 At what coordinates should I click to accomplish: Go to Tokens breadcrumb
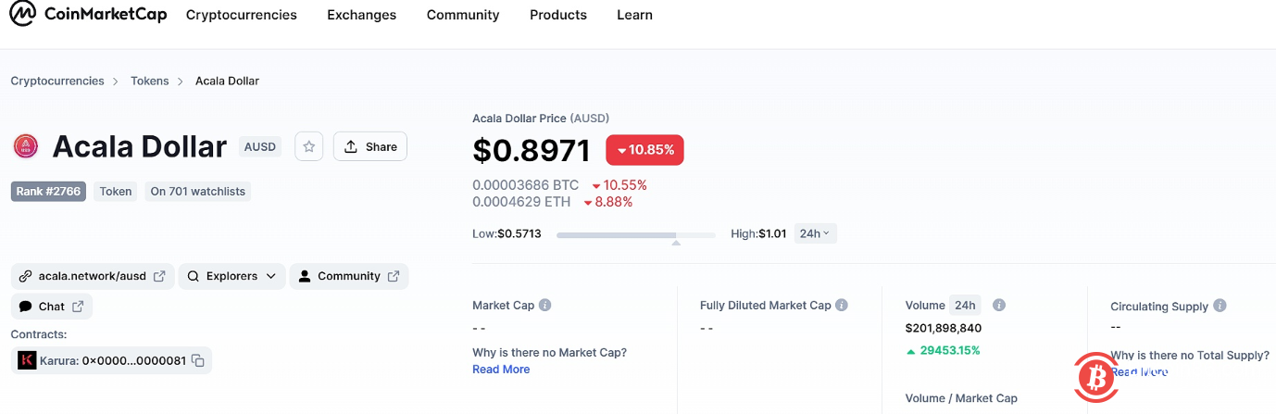pyautogui.click(x=150, y=82)
